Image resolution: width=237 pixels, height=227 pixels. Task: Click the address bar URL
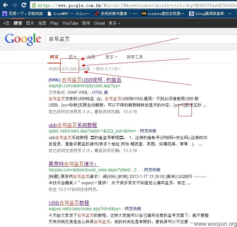pyautogui.click(x=137, y=5)
